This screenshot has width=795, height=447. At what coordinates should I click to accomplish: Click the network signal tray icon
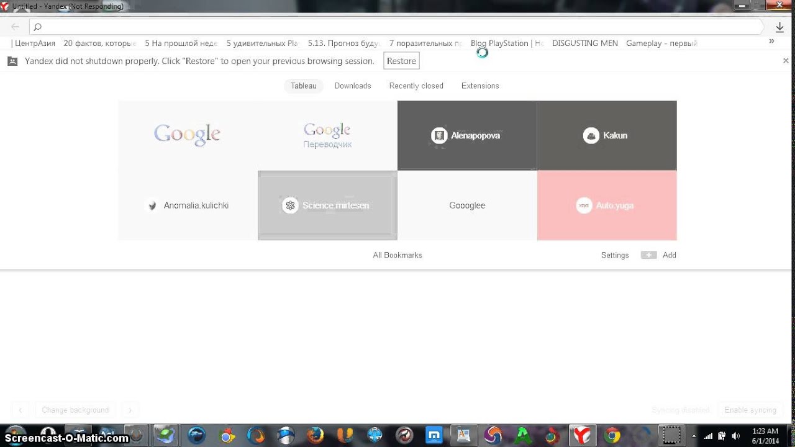pyautogui.click(x=708, y=435)
